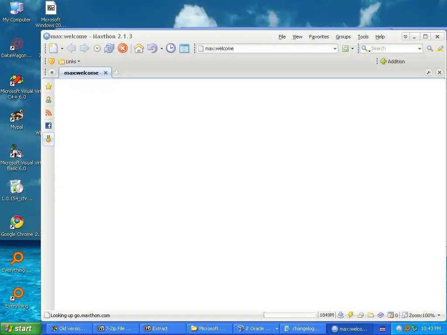Open Favorites sidebar star icon
The image size is (447, 335).
pyautogui.click(x=48, y=87)
